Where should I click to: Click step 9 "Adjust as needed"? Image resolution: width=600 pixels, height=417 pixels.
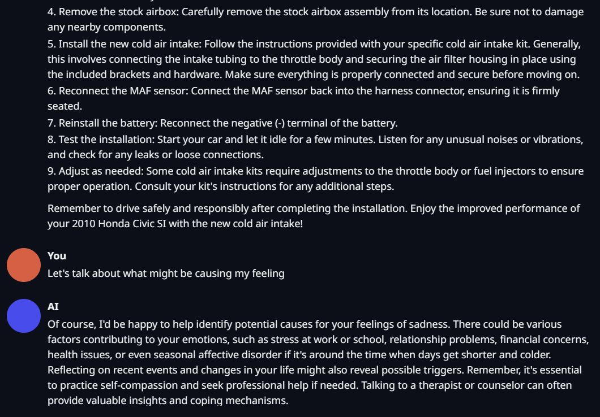pyautogui.click(x=102, y=171)
